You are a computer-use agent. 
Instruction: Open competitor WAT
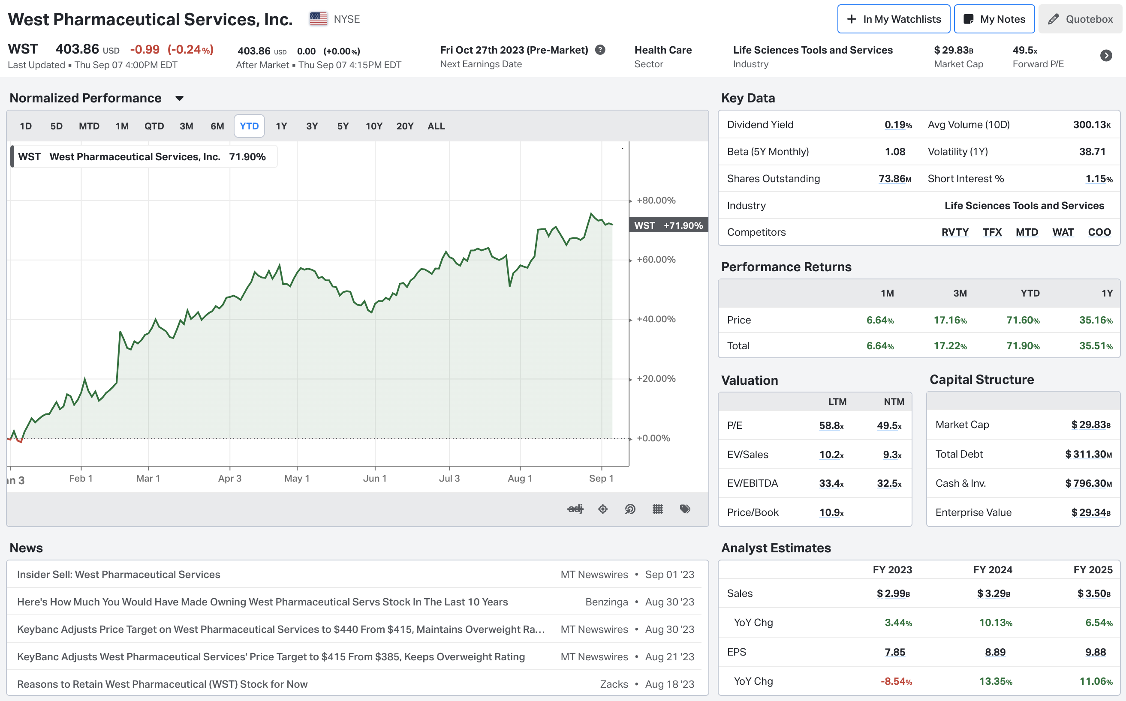[x=1063, y=232]
